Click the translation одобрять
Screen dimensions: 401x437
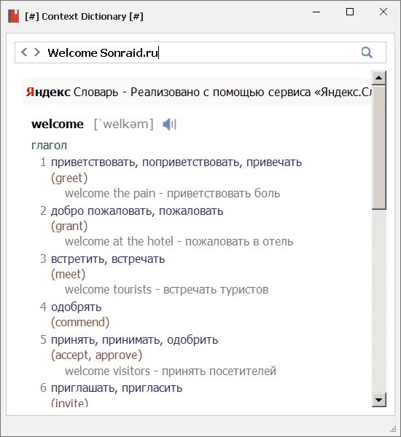(x=76, y=307)
